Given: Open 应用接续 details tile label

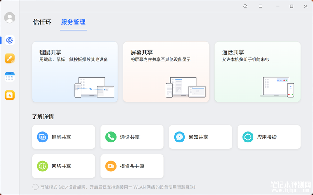Looking at the screenshot, I should [x=267, y=137].
